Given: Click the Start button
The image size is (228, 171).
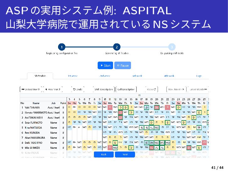Looking at the screenshot, I should click(x=105, y=65).
